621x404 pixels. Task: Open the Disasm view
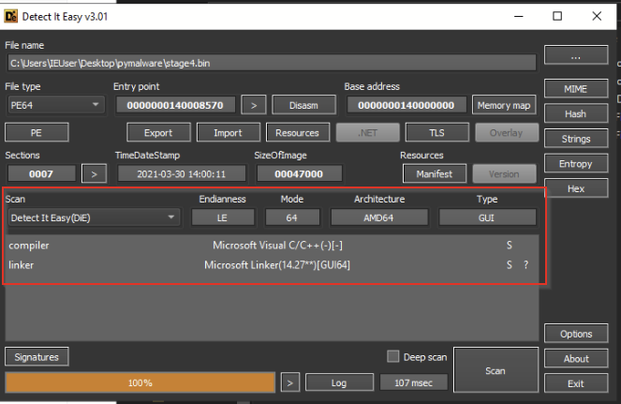303,106
